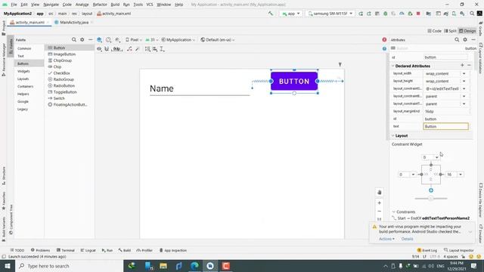The image size is (484, 272).
Task: Click the Select Design Surface layers icon
Action: tap(99, 40)
